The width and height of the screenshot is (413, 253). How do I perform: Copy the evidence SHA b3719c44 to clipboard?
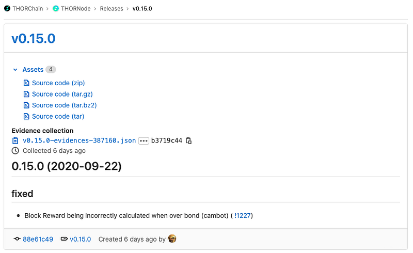click(x=188, y=140)
